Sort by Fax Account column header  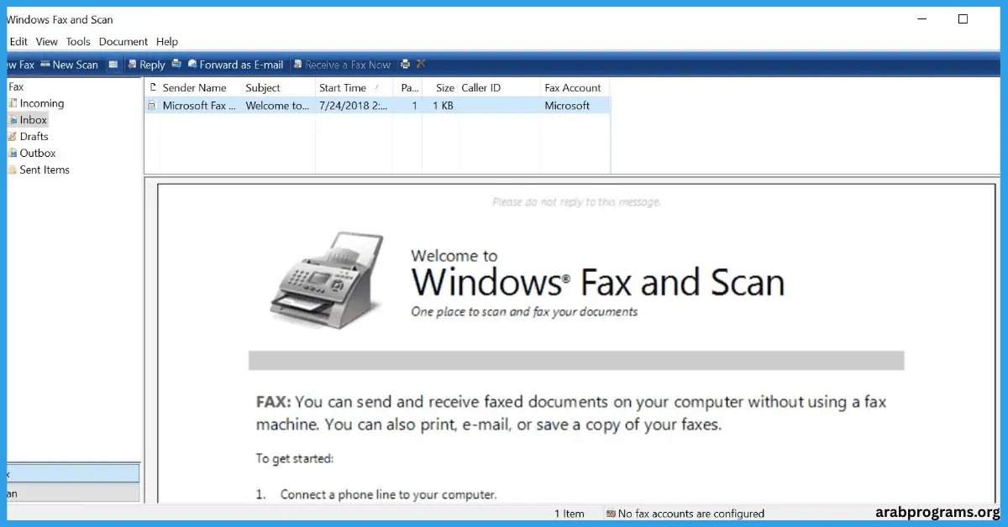(x=575, y=87)
